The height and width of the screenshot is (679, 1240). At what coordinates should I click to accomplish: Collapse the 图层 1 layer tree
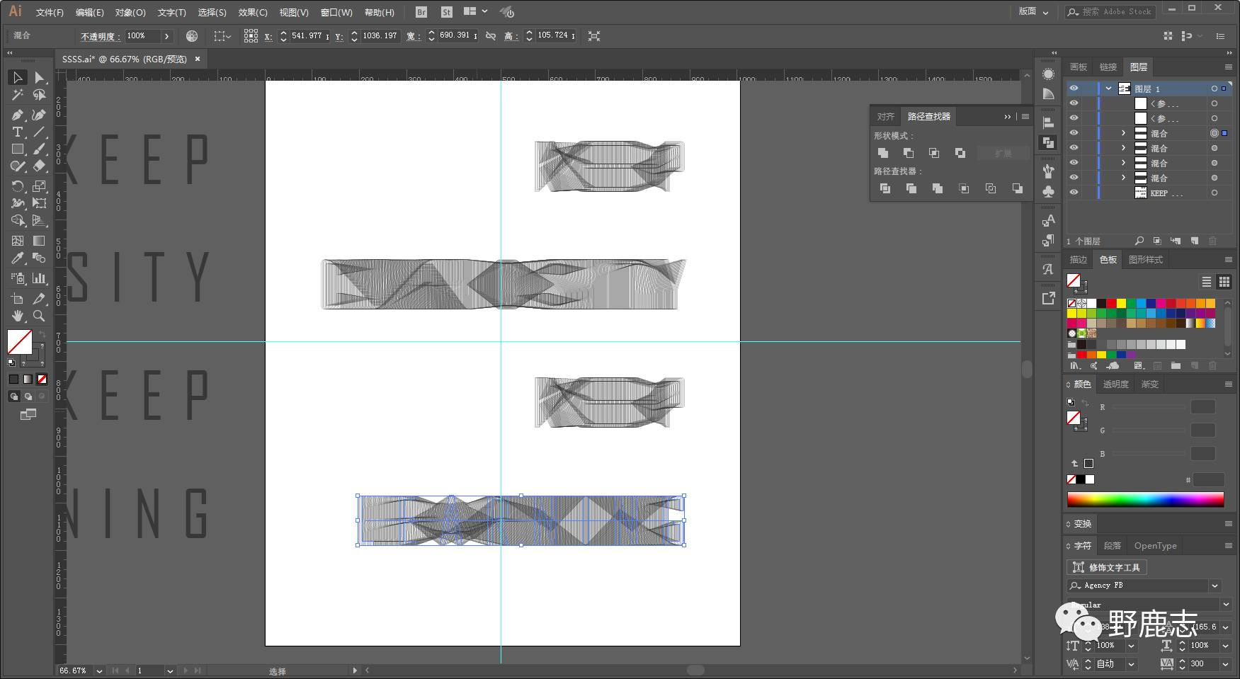click(1108, 89)
